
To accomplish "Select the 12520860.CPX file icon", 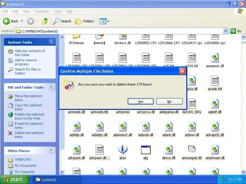I will 77,58.
